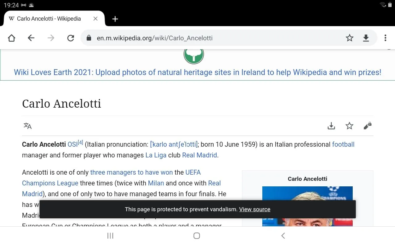Viewport: 395px width, 246px height.
Task: Tap the Android recent apps button
Action: click(x=110, y=236)
